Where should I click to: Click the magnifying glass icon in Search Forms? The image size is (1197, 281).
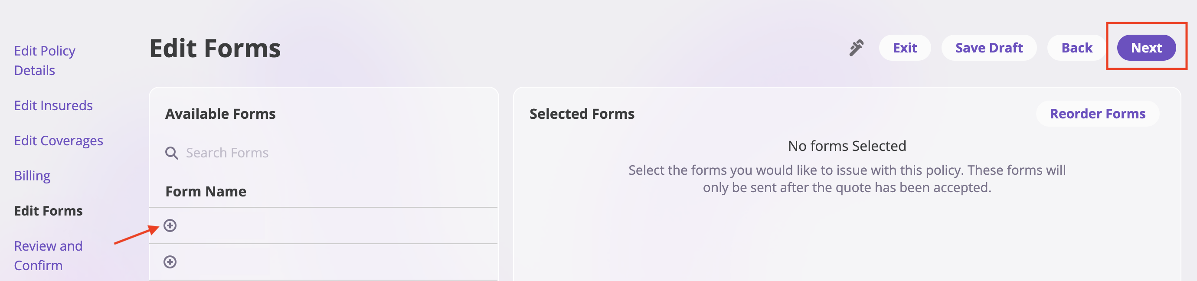click(x=171, y=152)
